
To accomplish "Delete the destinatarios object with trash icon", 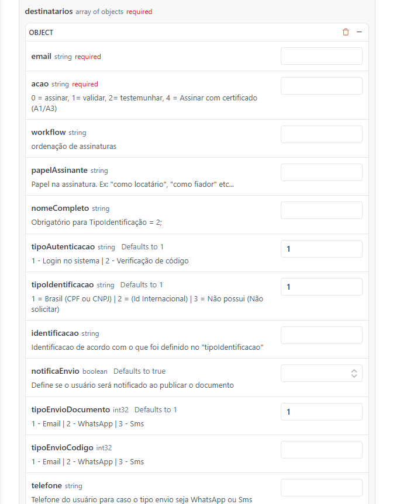I will click(x=346, y=32).
